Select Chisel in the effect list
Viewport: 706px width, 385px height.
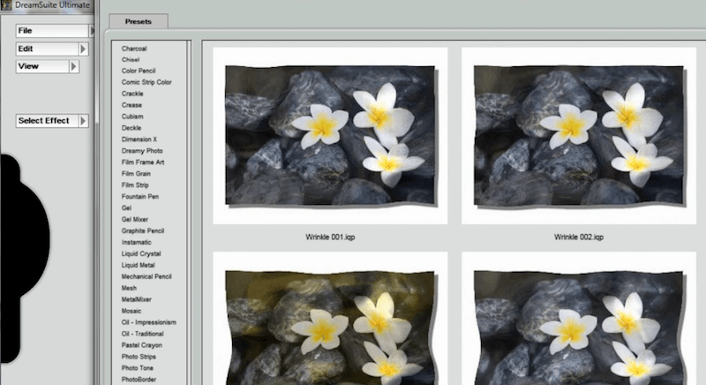(x=131, y=59)
